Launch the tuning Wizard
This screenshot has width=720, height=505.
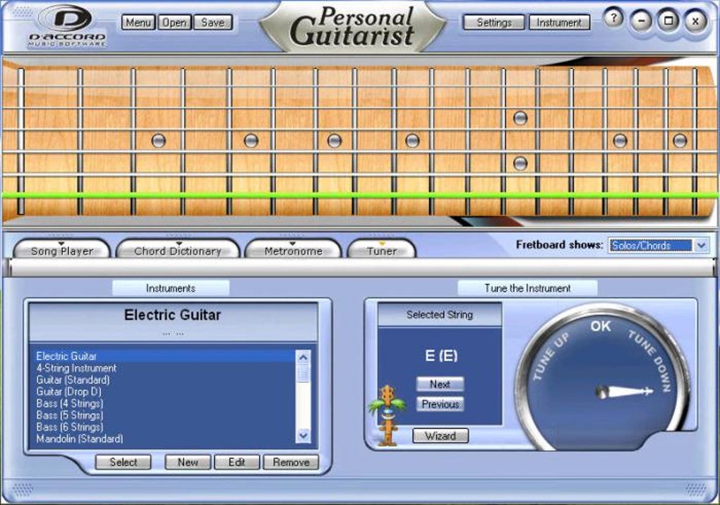pos(440,436)
